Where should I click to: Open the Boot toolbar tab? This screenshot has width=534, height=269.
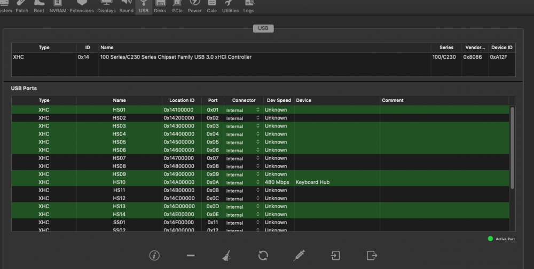39,7
